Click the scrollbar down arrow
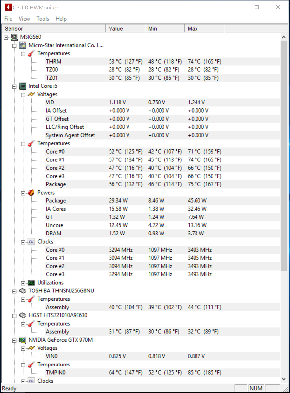Image resolution: width=290 pixels, height=393 pixels. coord(284,379)
